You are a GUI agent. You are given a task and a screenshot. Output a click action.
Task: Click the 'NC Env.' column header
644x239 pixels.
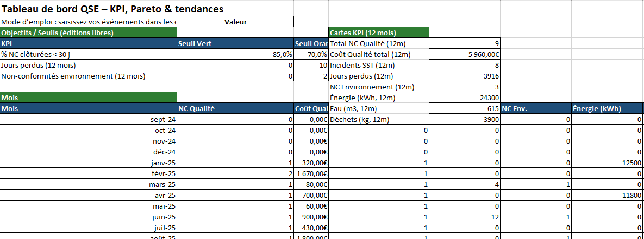click(535, 108)
